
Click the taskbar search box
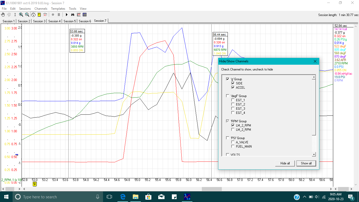click(x=58, y=197)
